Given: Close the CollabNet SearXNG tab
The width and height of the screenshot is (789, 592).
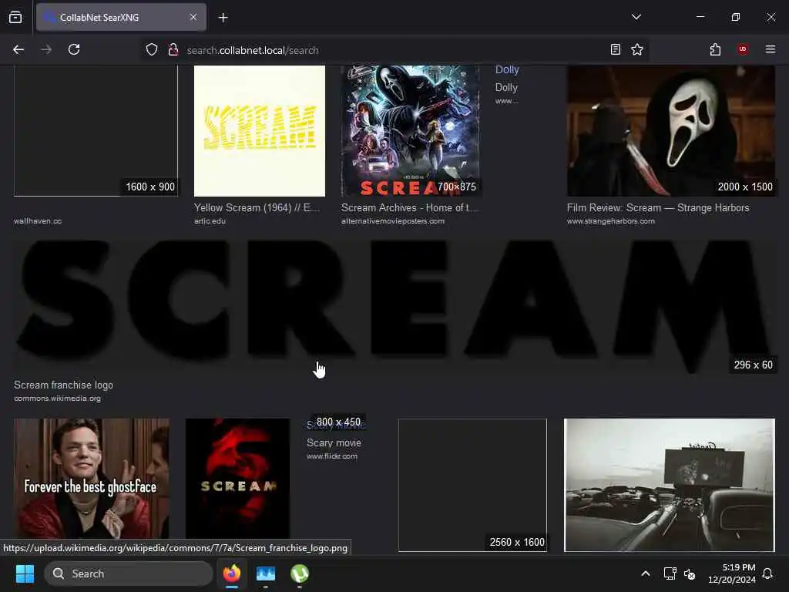Looking at the screenshot, I should [193, 17].
